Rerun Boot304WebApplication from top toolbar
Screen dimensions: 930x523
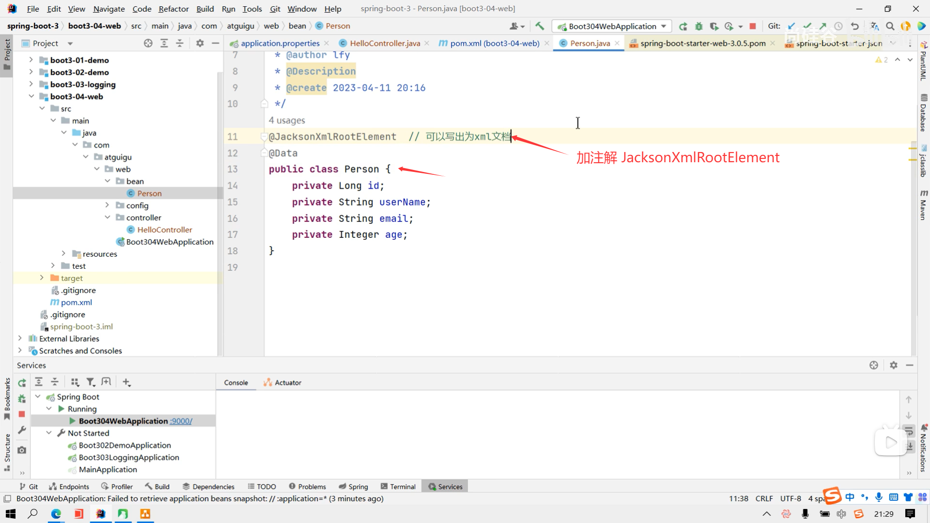click(x=683, y=26)
